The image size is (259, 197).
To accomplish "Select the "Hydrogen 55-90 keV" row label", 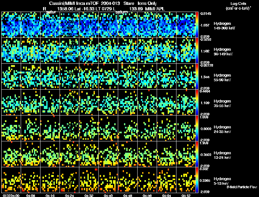I will click(x=222, y=78).
